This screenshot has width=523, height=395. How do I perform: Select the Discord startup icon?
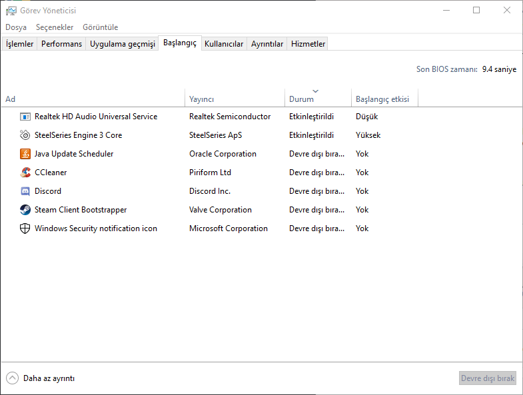(x=25, y=191)
